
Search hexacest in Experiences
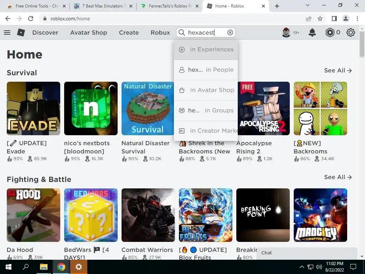(x=206, y=49)
